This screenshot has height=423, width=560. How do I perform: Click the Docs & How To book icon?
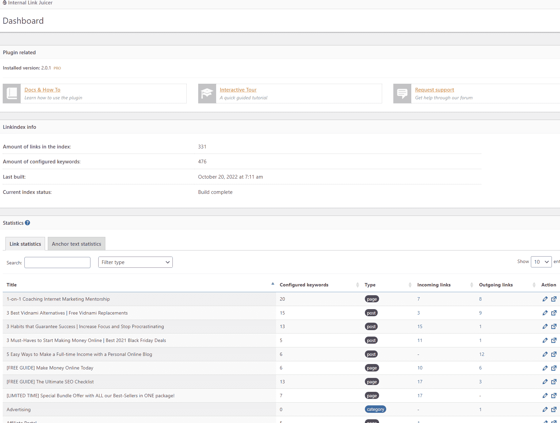11,93
